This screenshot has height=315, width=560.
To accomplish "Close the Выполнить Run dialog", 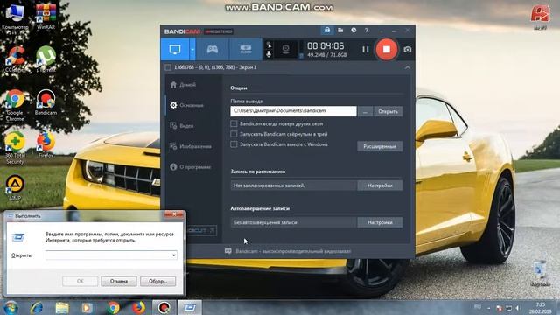I will [x=174, y=214].
